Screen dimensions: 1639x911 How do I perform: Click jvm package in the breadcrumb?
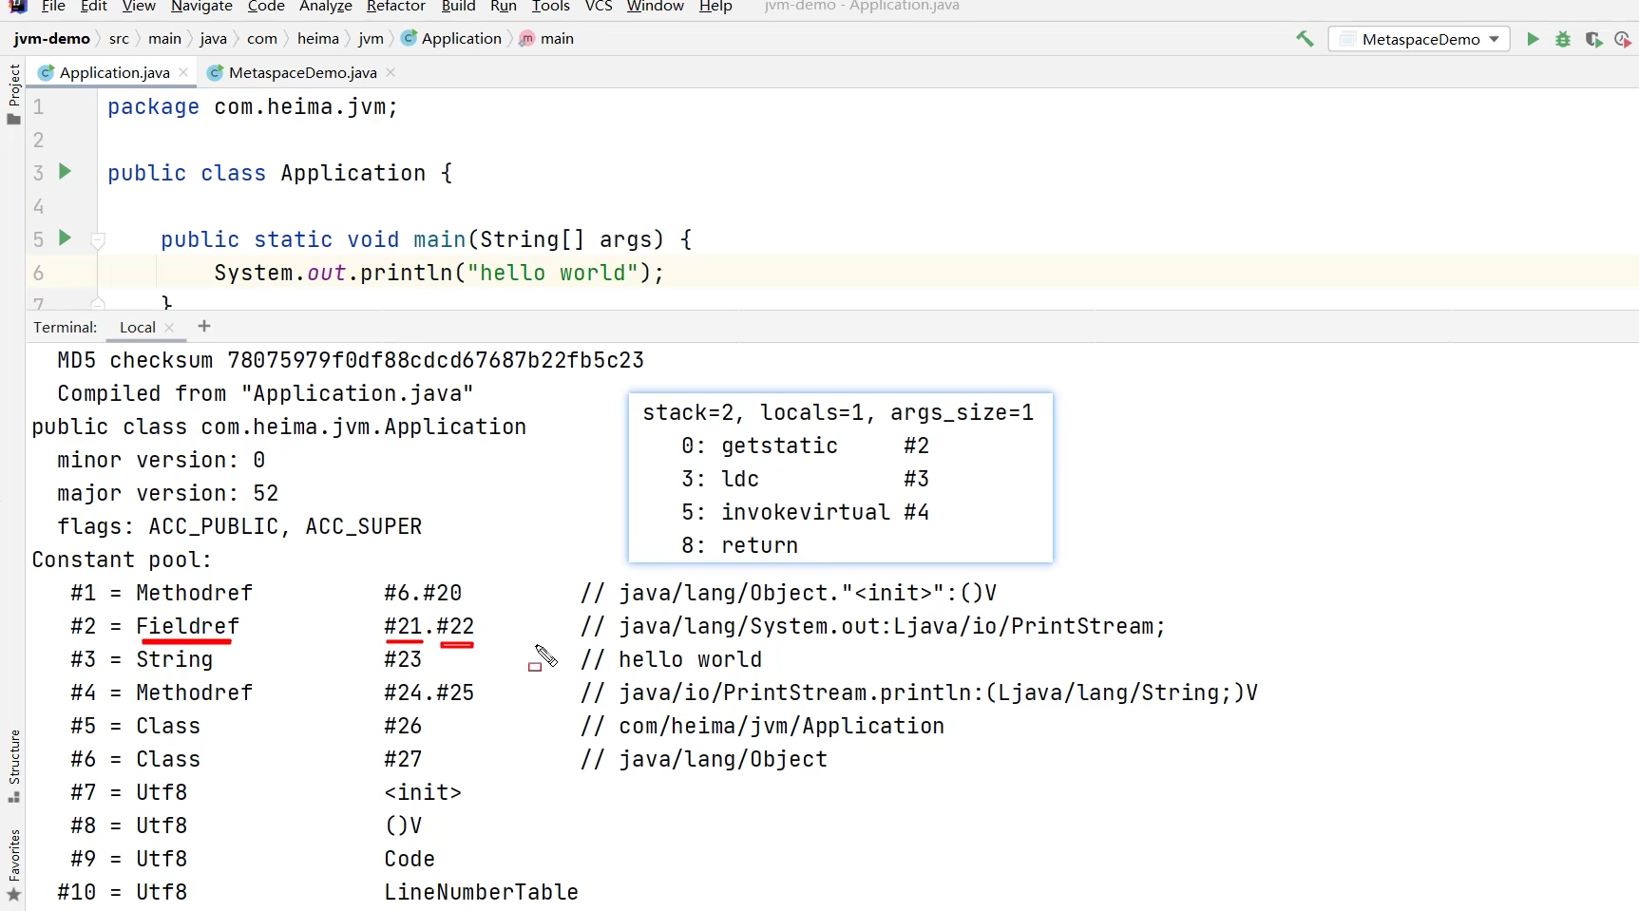tap(371, 39)
